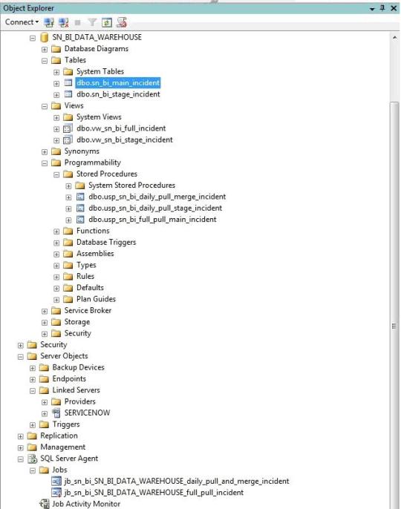Click the Disconnect toolbar icon
401x509 pixels.
tap(63, 22)
